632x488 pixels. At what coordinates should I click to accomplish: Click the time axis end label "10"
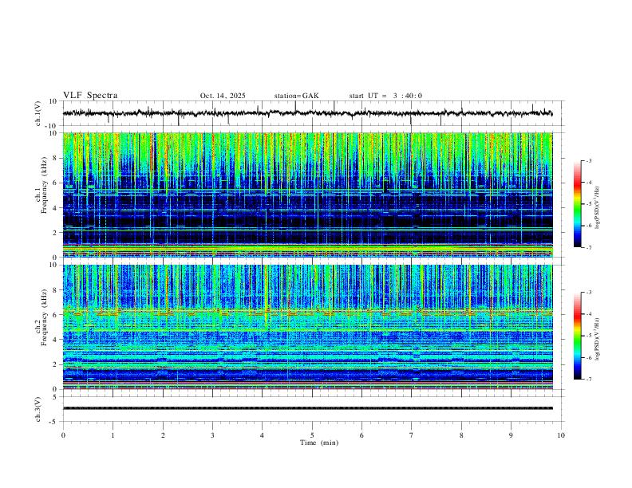coord(561,435)
